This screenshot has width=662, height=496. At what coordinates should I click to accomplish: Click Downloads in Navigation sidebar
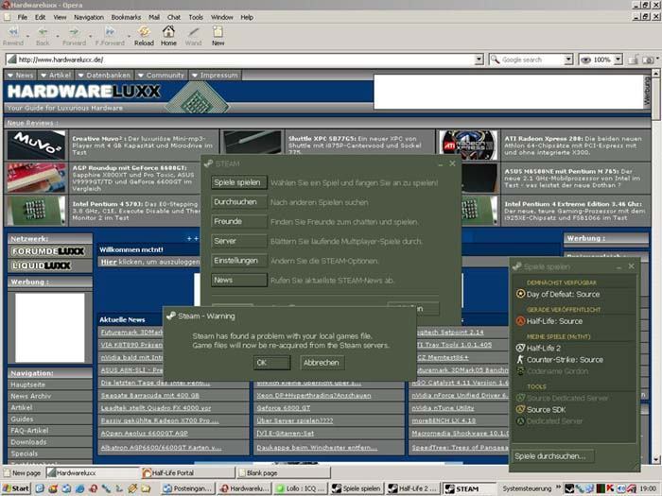[x=28, y=442]
